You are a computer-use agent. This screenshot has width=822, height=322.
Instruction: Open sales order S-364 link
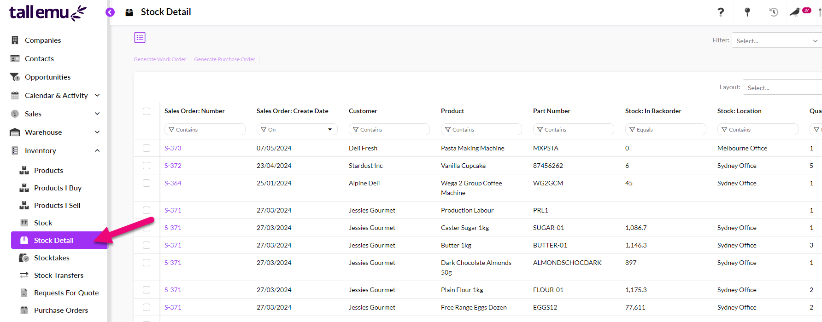click(x=173, y=183)
